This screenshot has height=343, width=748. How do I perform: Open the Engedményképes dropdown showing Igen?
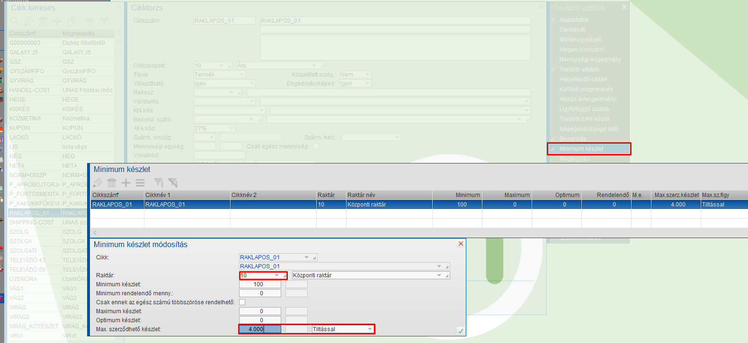[x=367, y=84]
